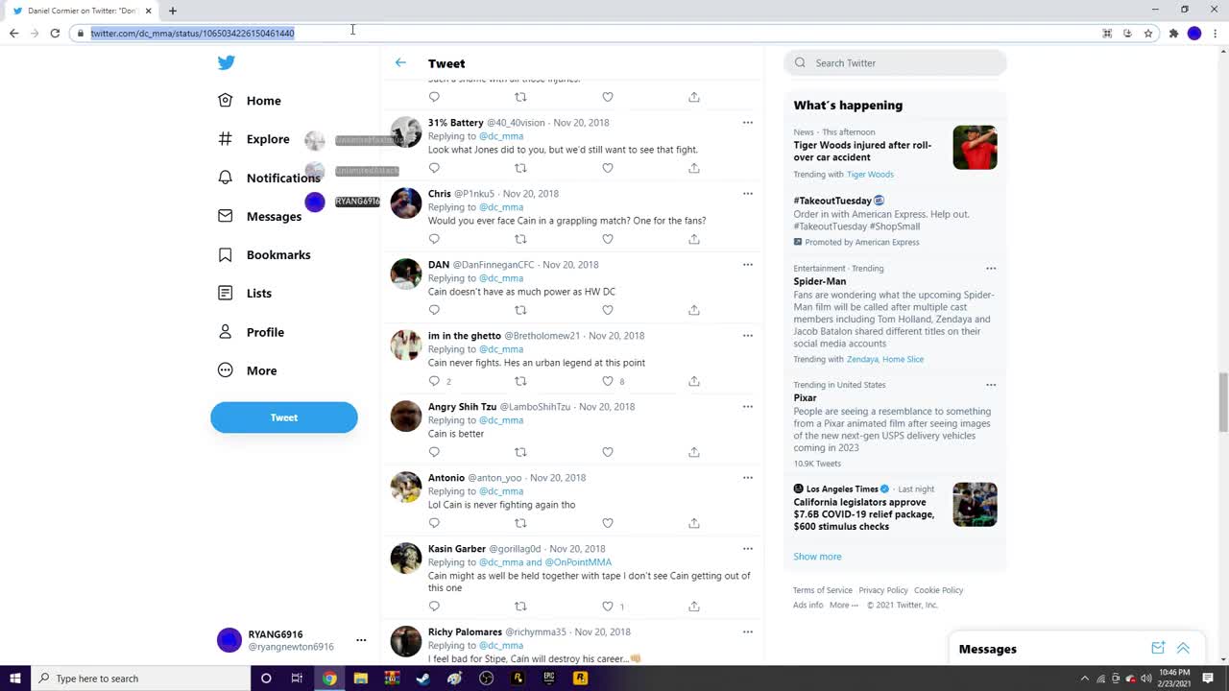Share Chris's grappling match tweet
Image resolution: width=1229 pixels, height=691 pixels.
693,239
